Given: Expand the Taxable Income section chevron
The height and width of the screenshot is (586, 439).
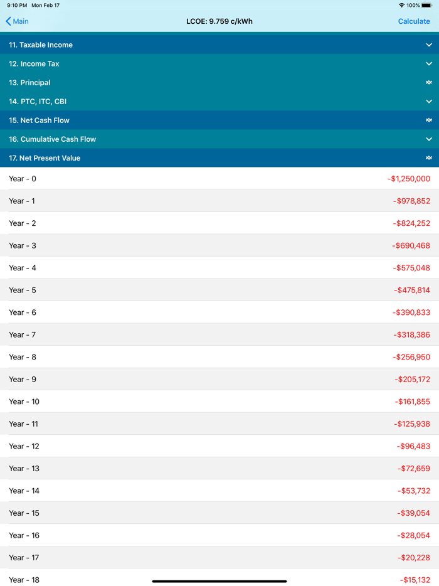Looking at the screenshot, I should click(x=429, y=45).
